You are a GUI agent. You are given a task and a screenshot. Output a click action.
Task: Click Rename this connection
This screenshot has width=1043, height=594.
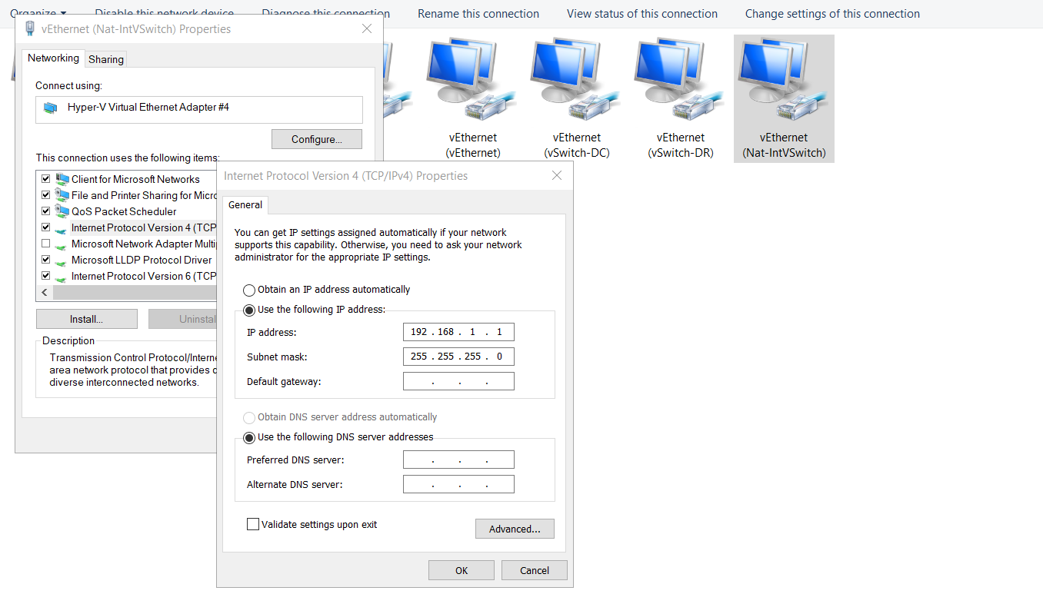click(478, 13)
